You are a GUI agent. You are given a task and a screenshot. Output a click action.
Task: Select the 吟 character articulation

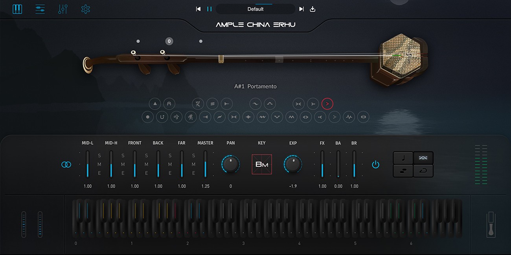pos(176,117)
